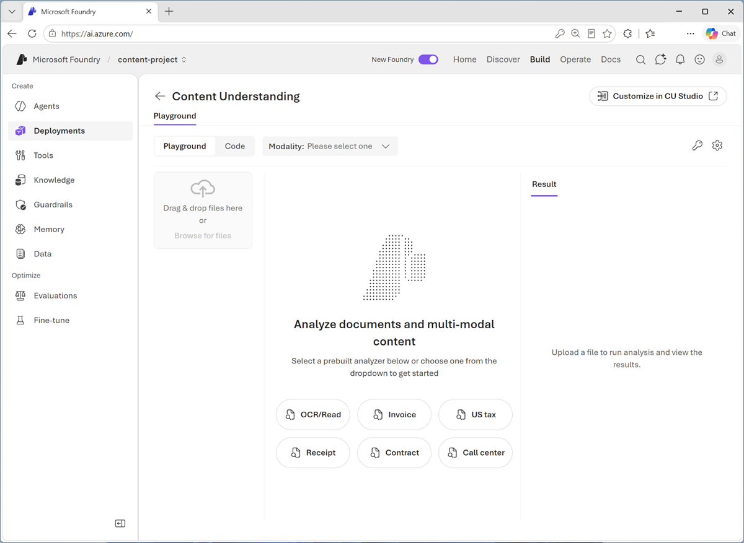The width and height of the screenshot is (744, 543).
Task: Click the Microsoft Foundry breadcrumb text
Action: [66, 59]
